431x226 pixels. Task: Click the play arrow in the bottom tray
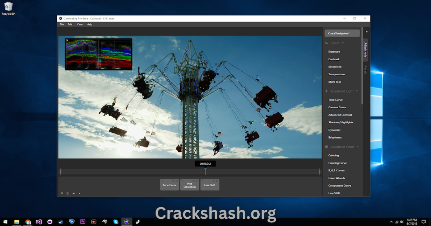pos(74,193)
